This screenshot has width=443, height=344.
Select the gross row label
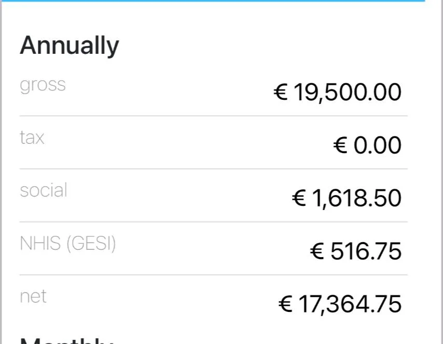coord(43,84)
